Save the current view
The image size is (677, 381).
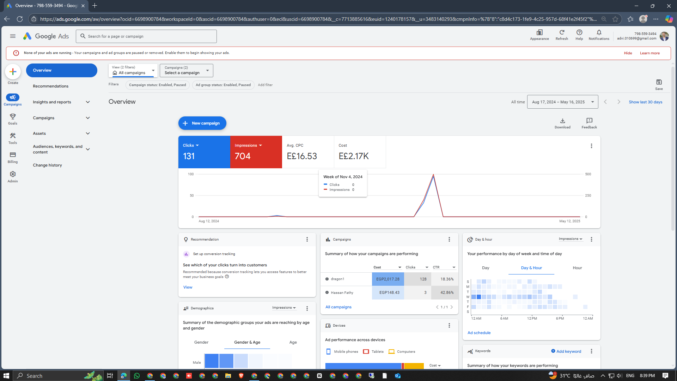(x=659, y=84)
